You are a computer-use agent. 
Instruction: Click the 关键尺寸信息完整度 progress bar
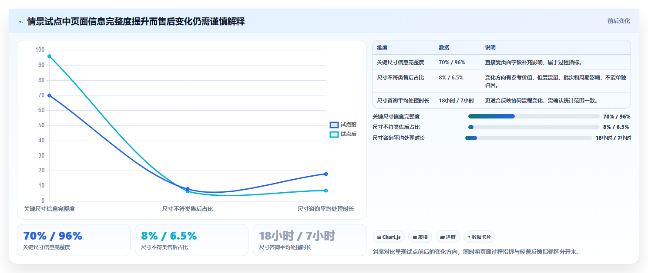pos(534,116)
